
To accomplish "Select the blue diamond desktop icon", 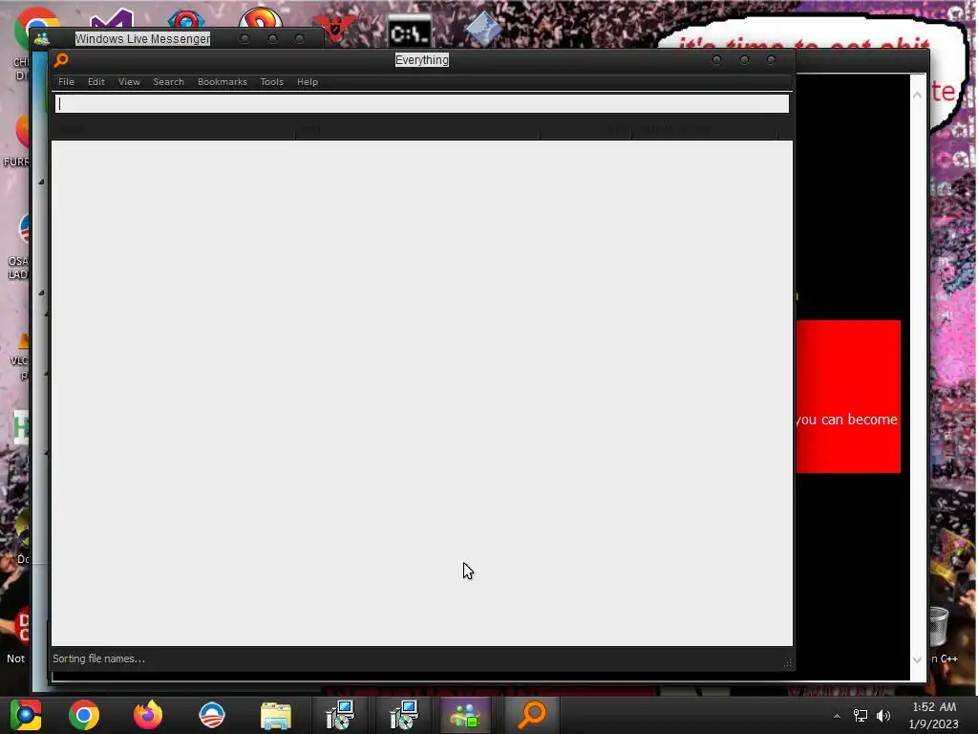I will coord(483,29).
